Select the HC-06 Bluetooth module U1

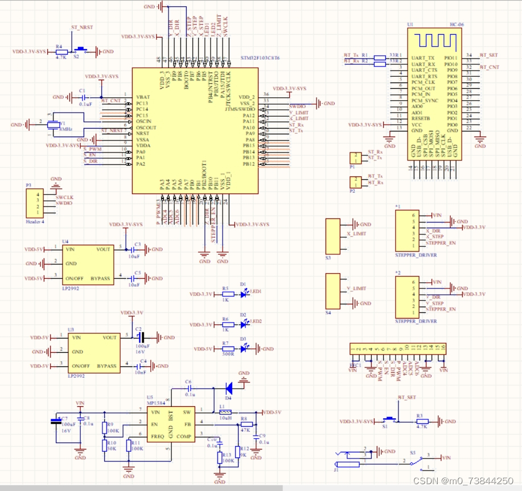(x=434, y=94)
